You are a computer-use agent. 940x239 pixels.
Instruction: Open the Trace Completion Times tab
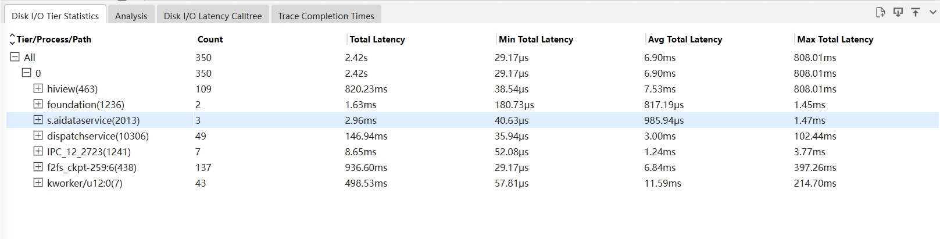[326, 16]
